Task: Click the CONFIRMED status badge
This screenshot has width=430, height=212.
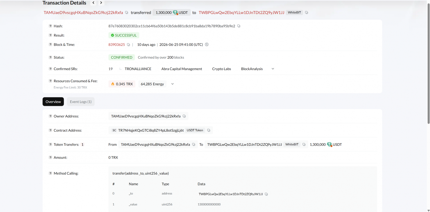Action: tap(122, 57)
